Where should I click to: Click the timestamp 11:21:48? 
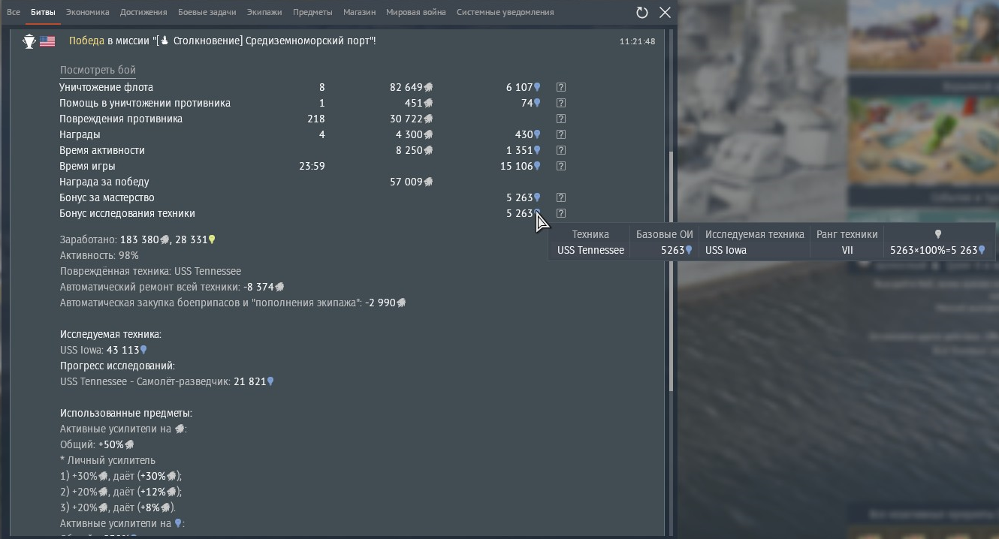point(637,41)
